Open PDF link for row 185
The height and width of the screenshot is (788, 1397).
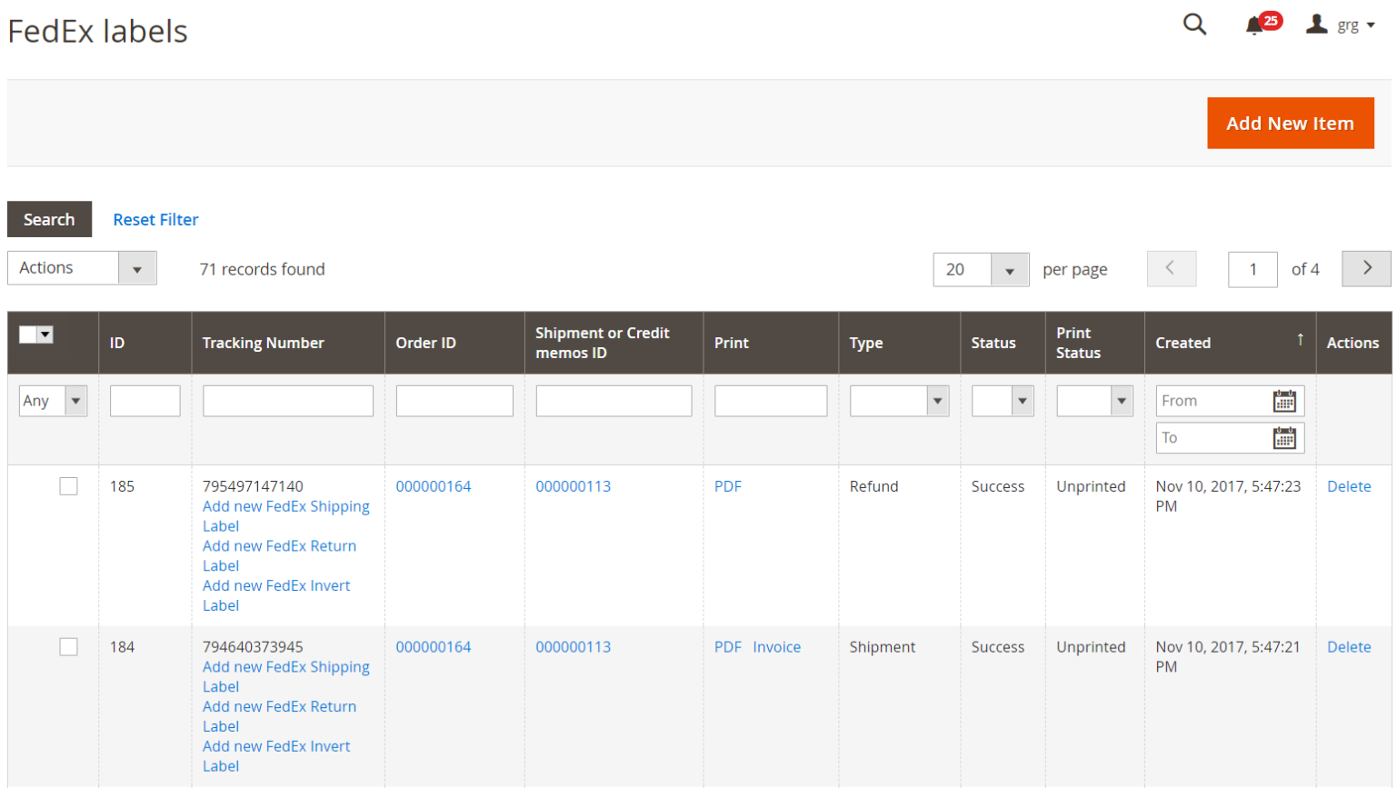[x=727, y=486]
